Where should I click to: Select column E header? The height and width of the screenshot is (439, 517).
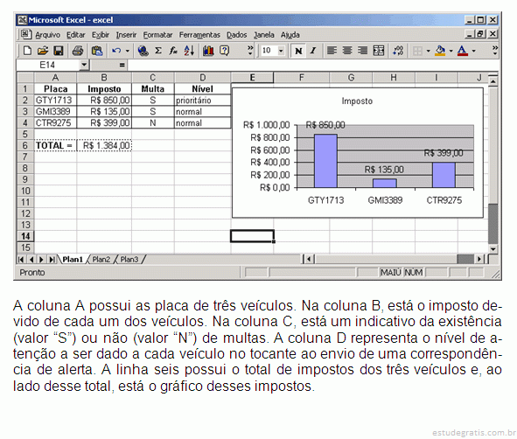point(252,78)
